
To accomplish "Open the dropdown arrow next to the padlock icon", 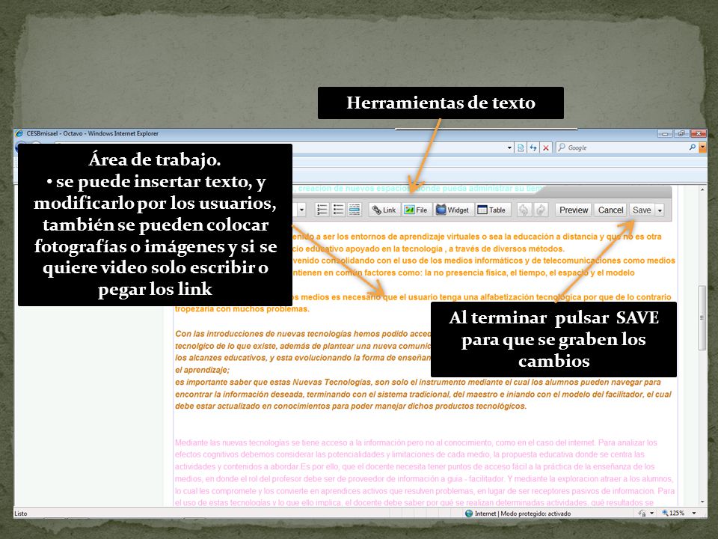I will [651, 514].
